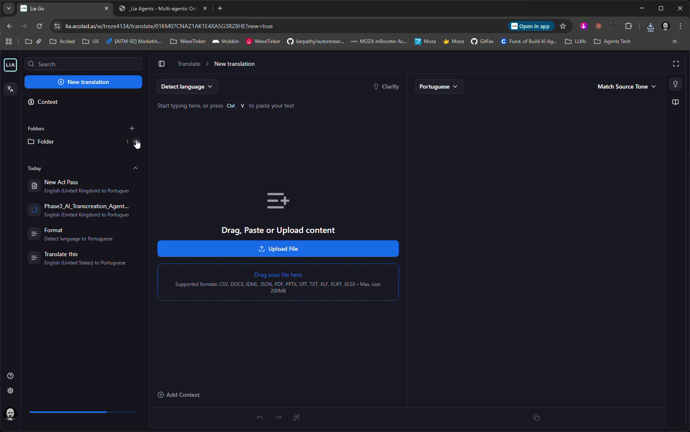Open the translate tool in the left sidebar
The image size is (690, 432).
coord(10,89)
